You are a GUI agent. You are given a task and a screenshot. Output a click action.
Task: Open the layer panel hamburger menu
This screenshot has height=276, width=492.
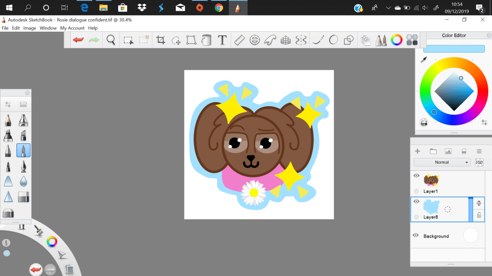pos(479,151)
